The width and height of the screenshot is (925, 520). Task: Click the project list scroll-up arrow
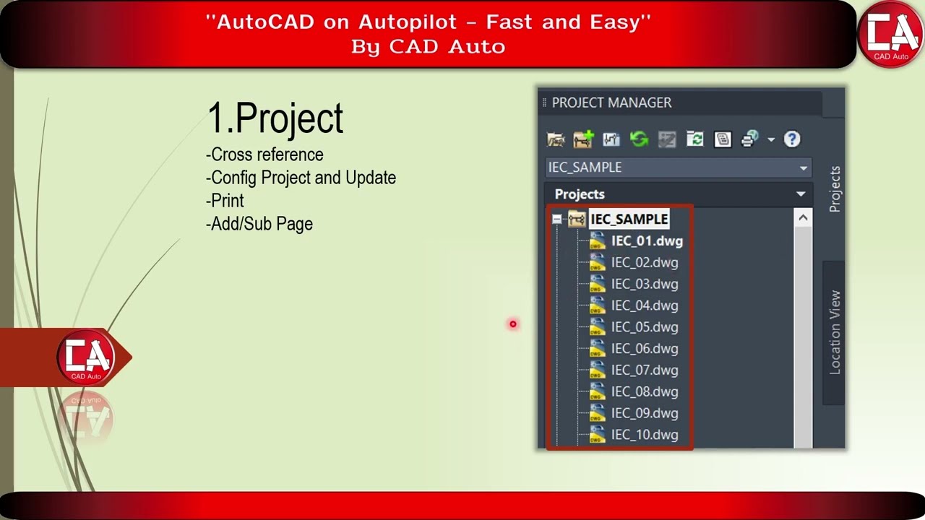803,217
